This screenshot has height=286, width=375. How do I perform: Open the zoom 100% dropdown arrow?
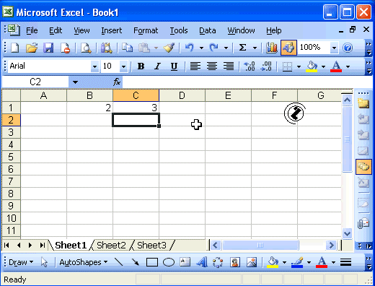click(x=334, y=48)
